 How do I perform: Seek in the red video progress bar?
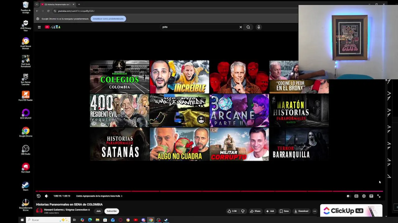click(x=209, y=191)
